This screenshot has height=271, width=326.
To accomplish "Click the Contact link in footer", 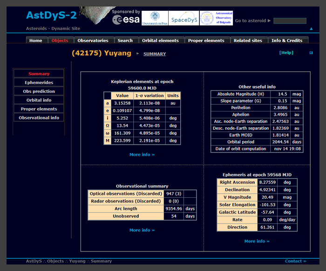I will 295,261.
